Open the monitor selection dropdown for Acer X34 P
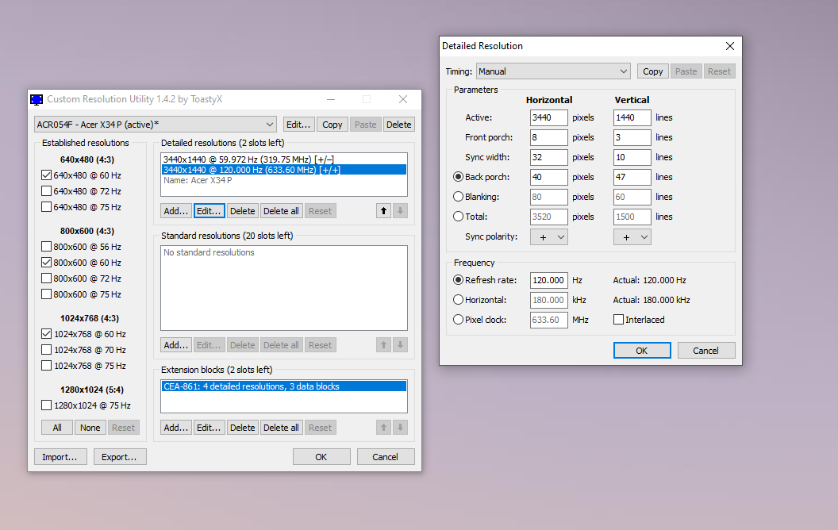The width and height of the screenshot is (838, 530). point(156,125)
